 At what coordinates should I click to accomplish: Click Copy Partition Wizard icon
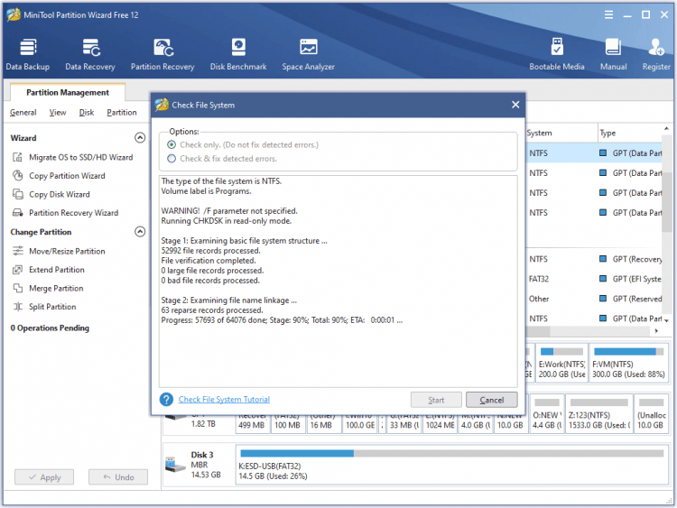(x=18, y=176)
